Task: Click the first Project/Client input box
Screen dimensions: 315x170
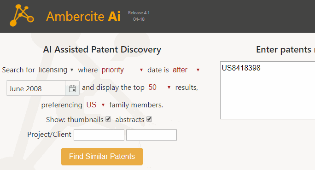Action: (x=99, y=135)
